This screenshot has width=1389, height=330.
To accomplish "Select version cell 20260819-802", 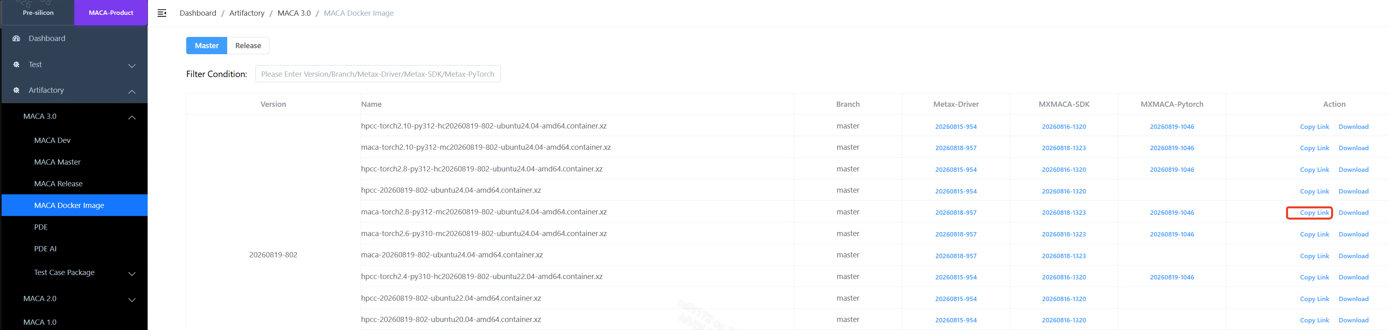I will (273, 255).
